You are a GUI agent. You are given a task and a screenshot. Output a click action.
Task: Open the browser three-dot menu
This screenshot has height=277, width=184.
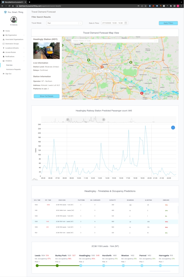pyautogui.click(x=181, y=6)
